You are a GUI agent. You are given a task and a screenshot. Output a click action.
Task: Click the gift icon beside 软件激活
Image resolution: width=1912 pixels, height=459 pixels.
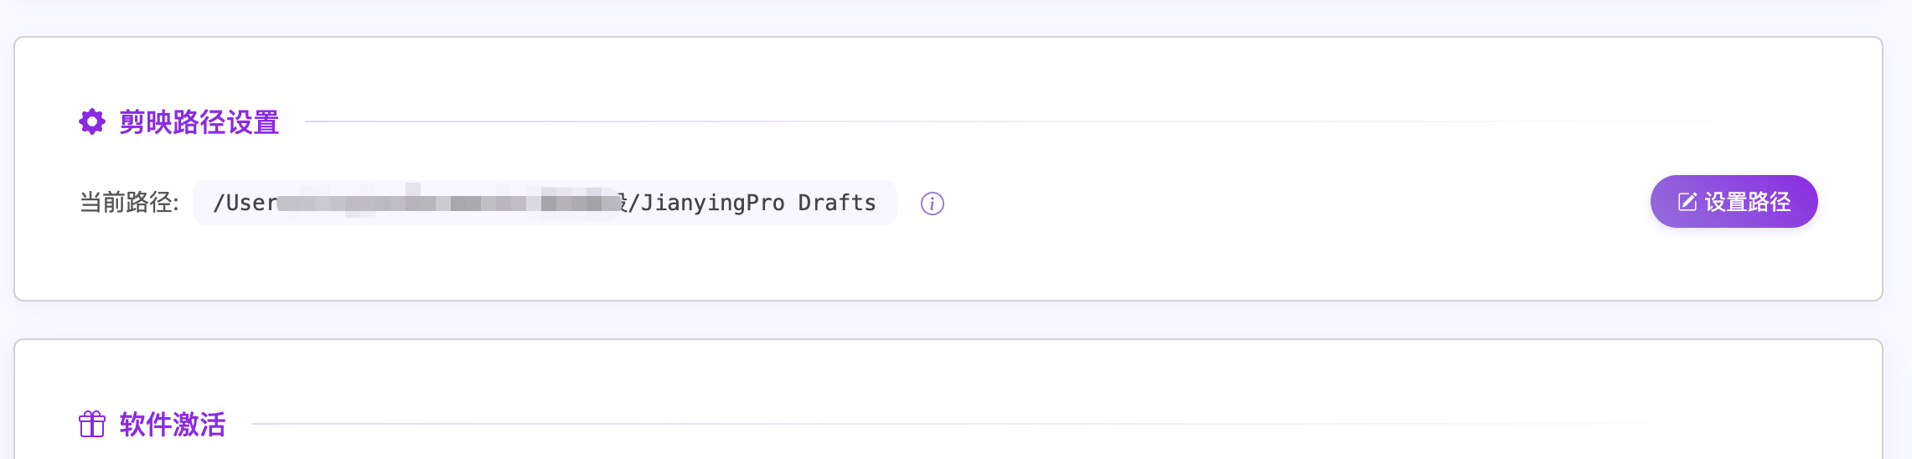[92, 424]
